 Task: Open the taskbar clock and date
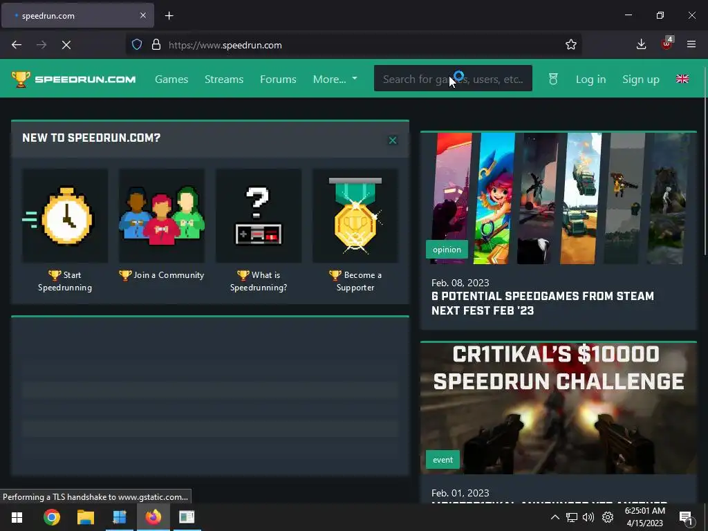click(x=645, y=517)
